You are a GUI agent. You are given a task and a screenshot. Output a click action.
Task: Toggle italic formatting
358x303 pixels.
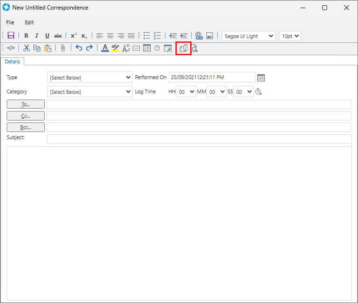point(37,36)
